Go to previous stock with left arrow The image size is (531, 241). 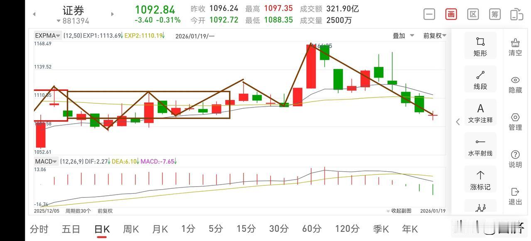(x=34, y=14)
